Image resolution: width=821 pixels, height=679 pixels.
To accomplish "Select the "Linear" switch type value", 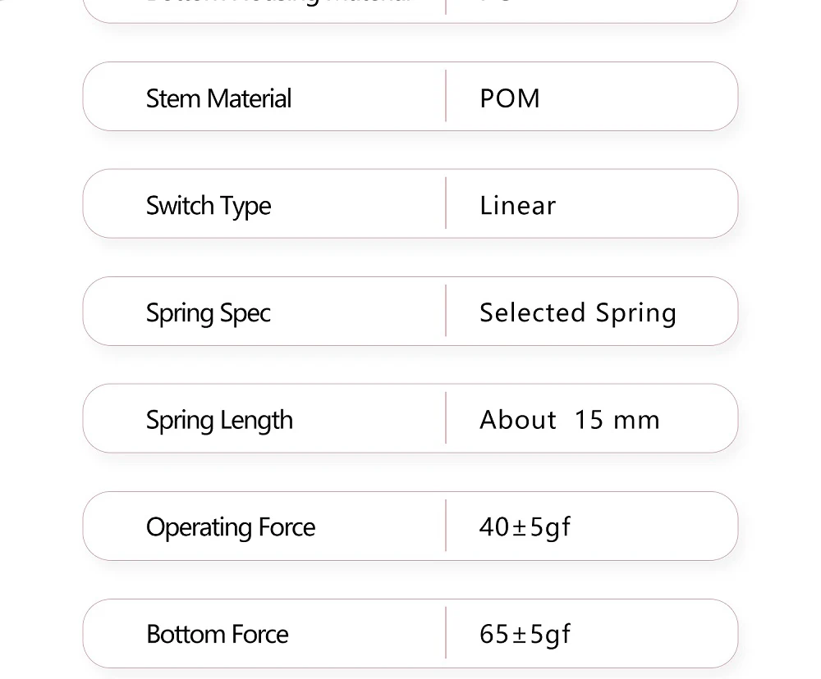I will tap(517, 206).
